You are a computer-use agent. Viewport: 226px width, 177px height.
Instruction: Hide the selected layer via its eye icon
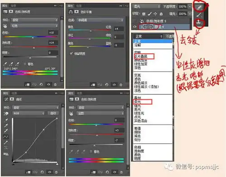135,27
